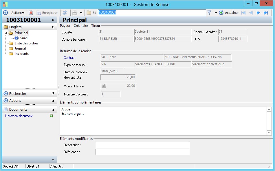Click the round icon left of Actions

click(x=5, y=13)
